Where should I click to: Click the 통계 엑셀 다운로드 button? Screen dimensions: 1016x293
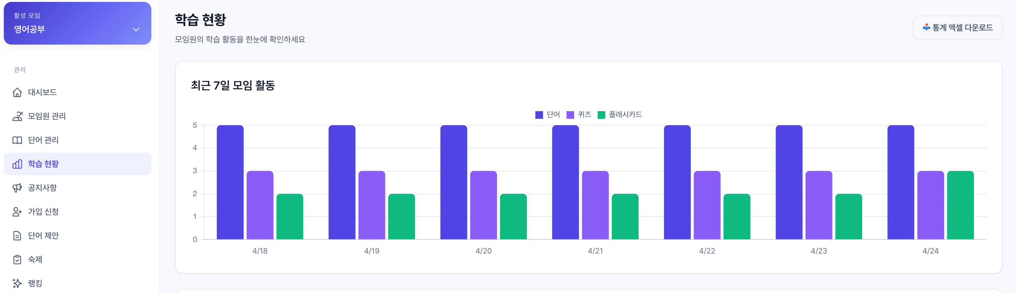coord(957,27)
